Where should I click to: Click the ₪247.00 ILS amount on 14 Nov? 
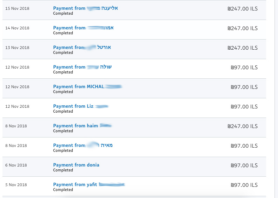(x=243, y=28)
